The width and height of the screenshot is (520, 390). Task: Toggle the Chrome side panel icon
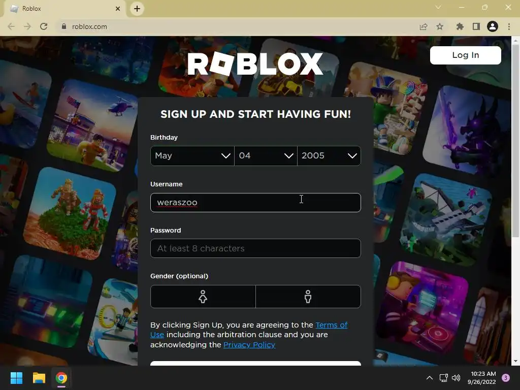[476, 26]
